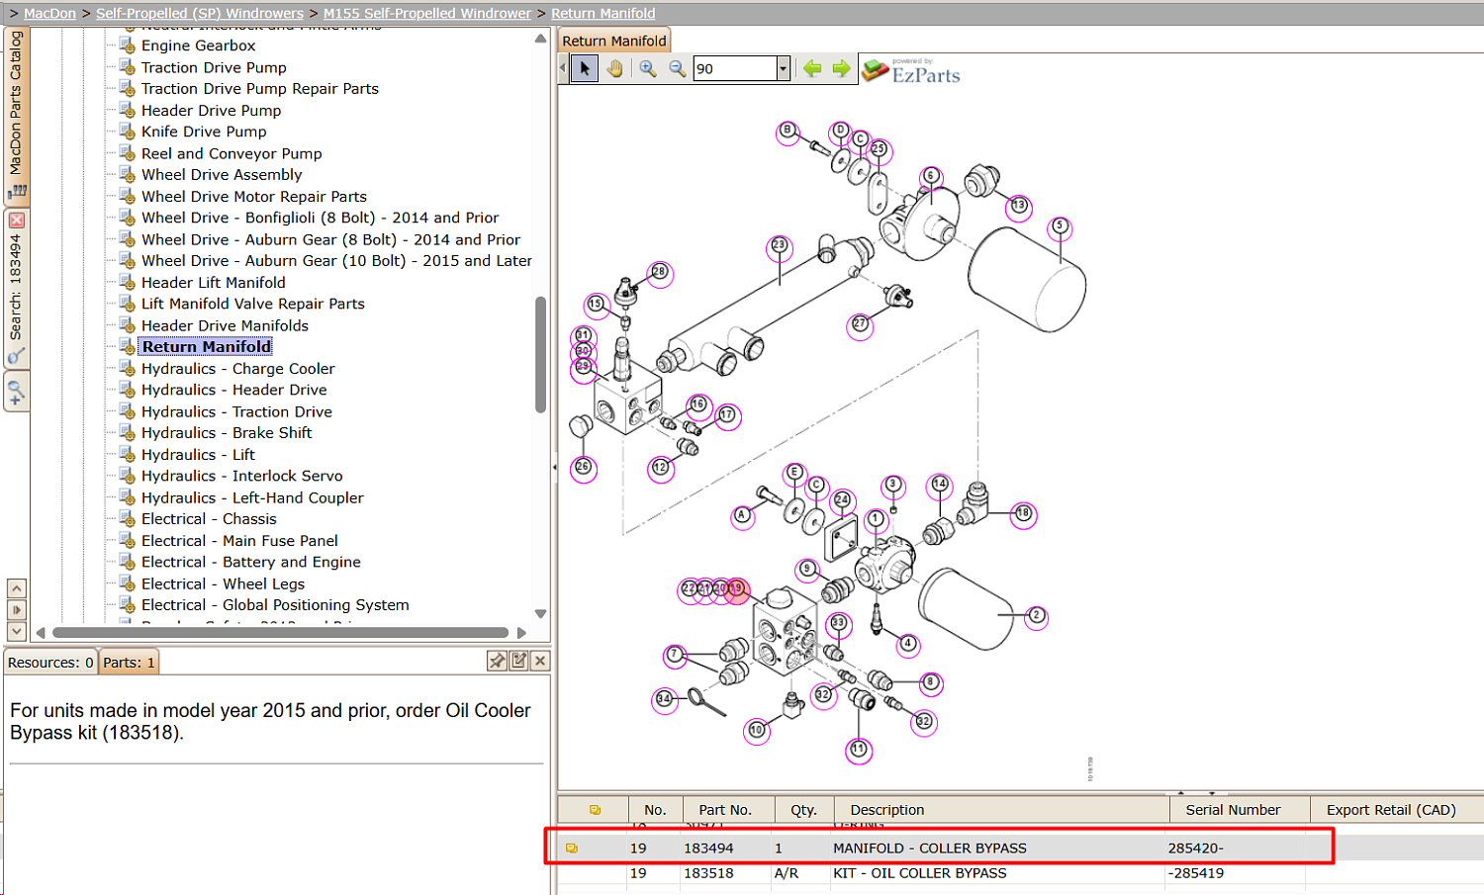Select the pointer arrow tool
Screen dimensions: 1484x895
tap(585, 68)
